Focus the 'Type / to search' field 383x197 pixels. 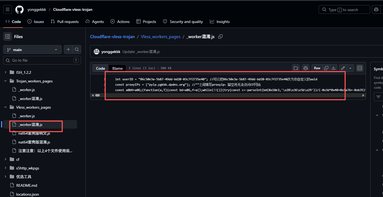[x=344, y=10]
